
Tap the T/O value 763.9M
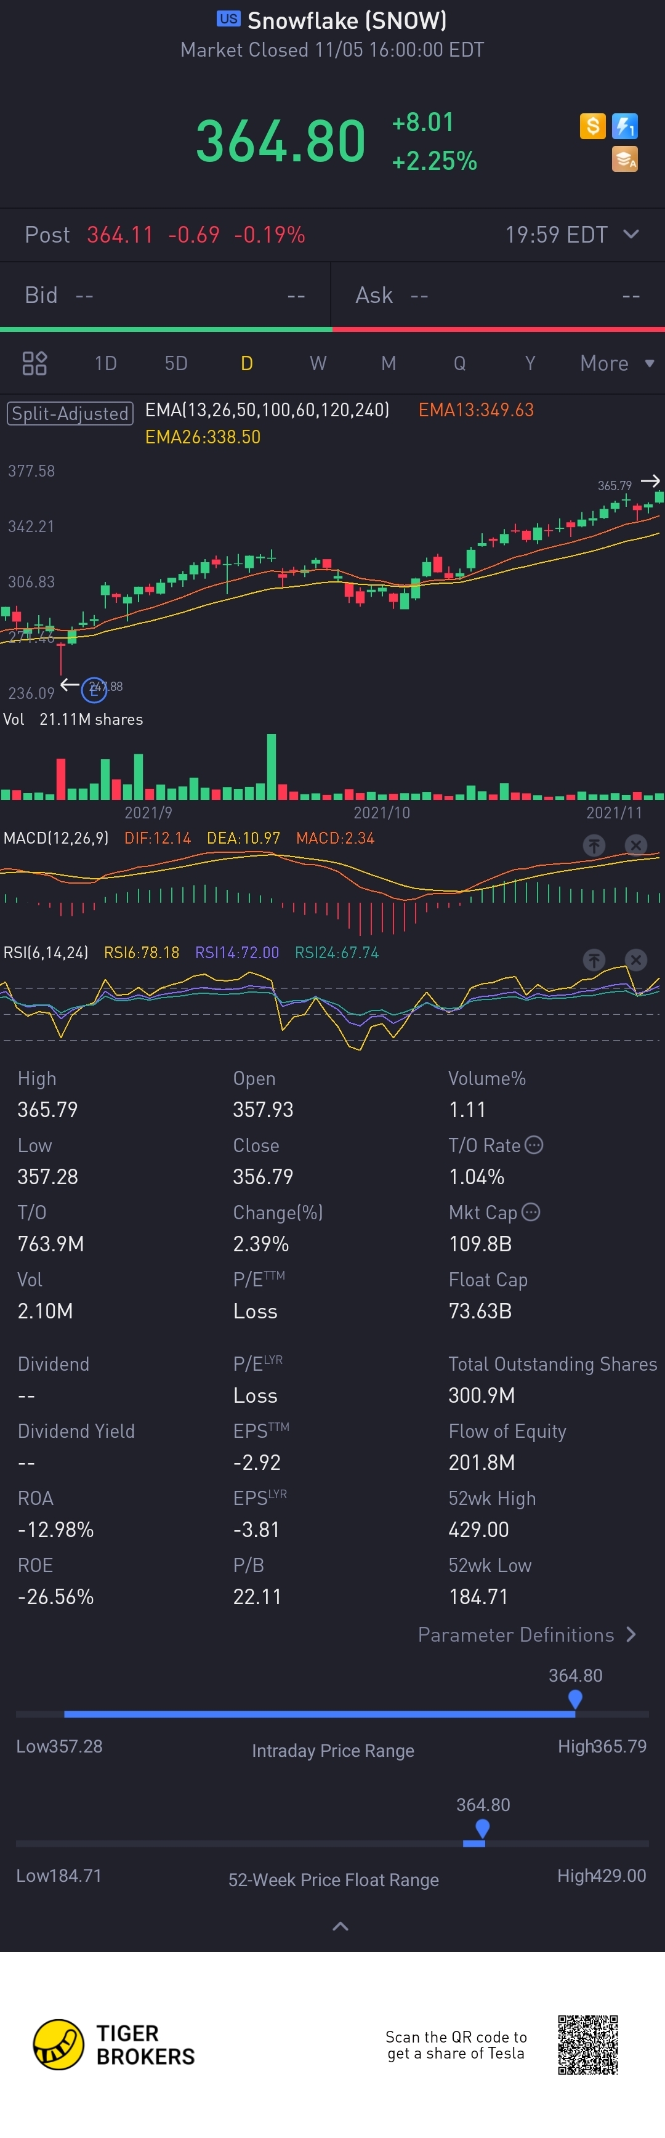pyautogui.click(x=50, y=1243)
